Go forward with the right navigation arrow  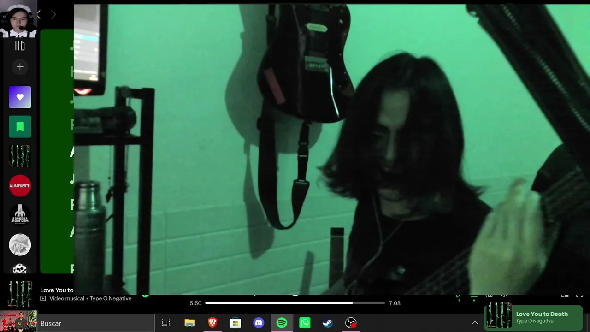pos(53,15)
